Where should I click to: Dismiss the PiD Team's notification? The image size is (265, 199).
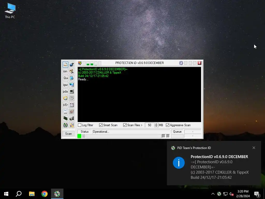pyautogui.click(x=254, y=148)
